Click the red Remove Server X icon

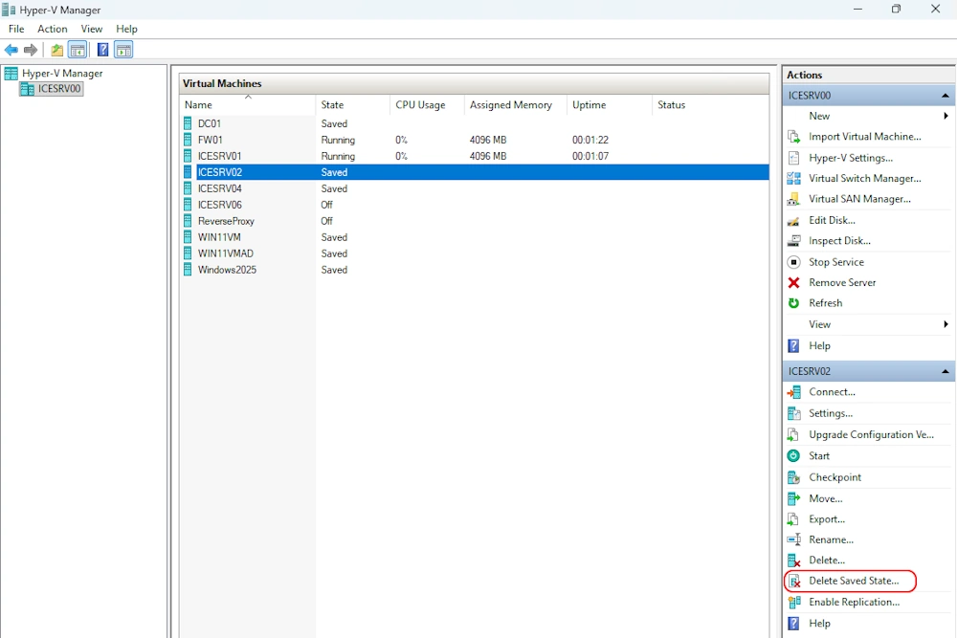point(793,283)
